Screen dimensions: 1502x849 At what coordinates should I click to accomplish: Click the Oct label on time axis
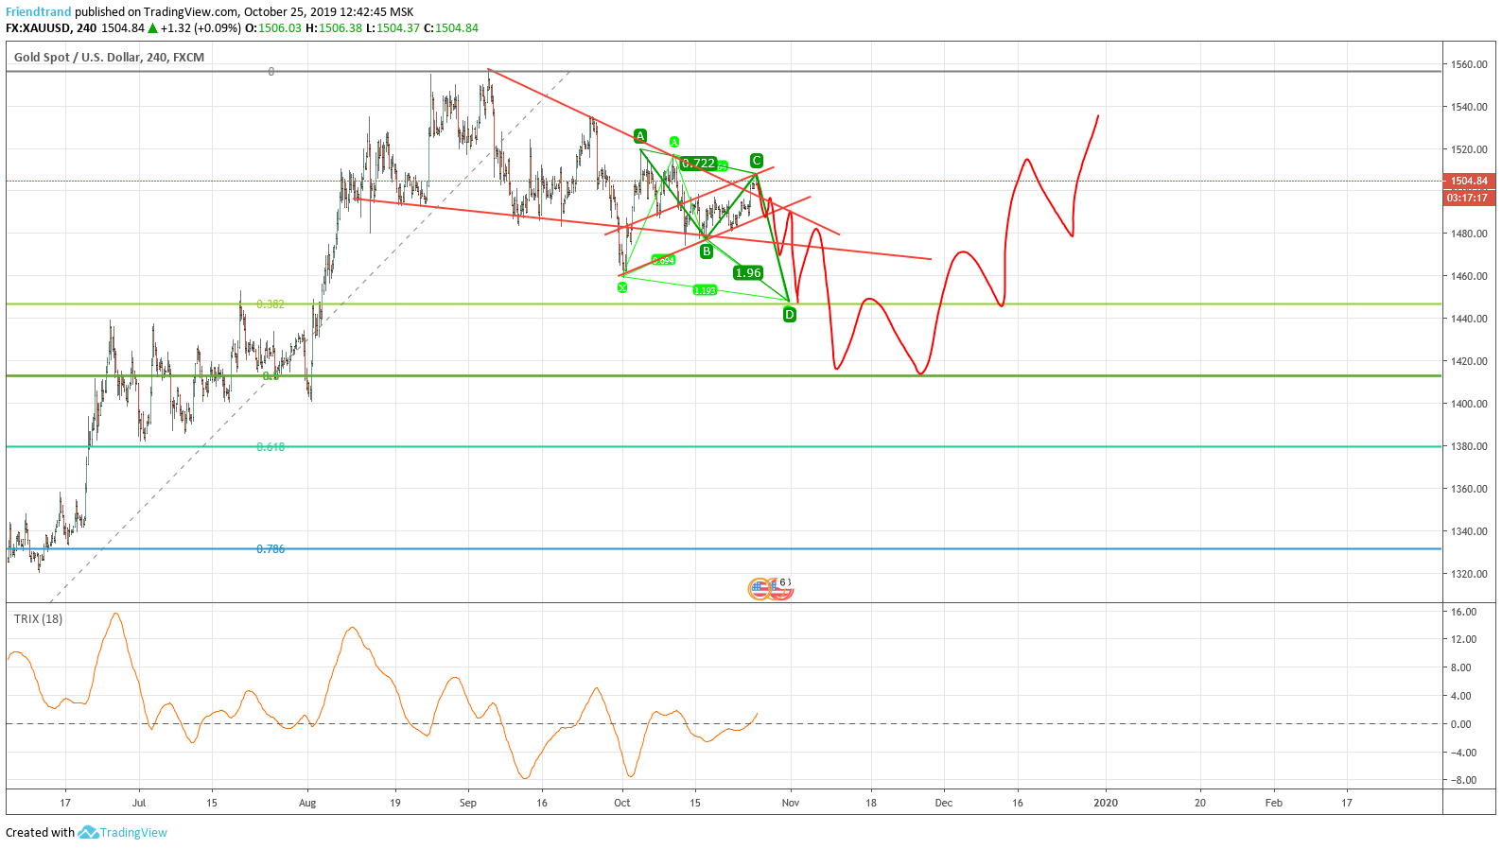point(622,803)
